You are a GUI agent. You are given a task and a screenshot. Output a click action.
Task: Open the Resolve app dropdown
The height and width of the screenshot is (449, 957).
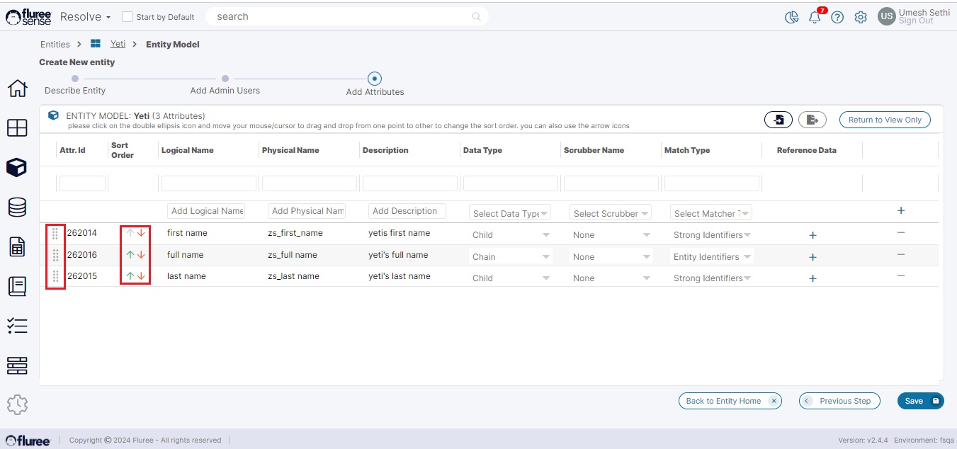click(x=85, y=16)
